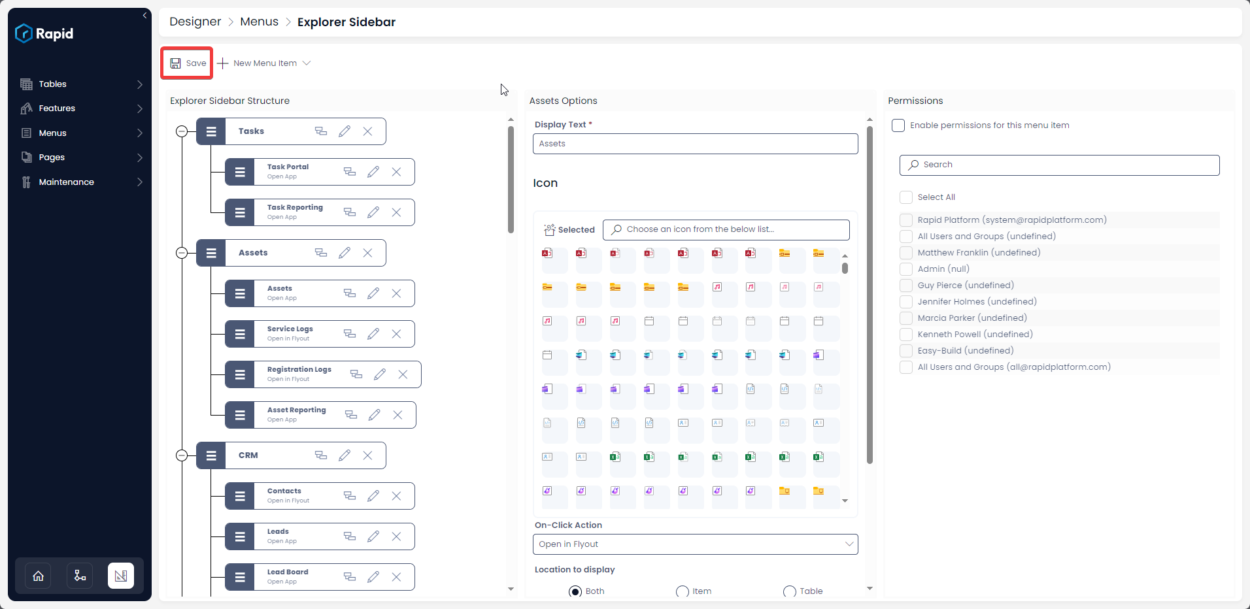Image resolution: width=1250 pixels, height=609 pixels.
Task: Select the Table location radio button
Action: 790,591
